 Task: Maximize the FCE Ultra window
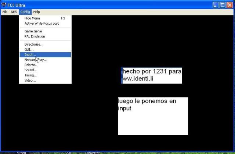[223, 5]
